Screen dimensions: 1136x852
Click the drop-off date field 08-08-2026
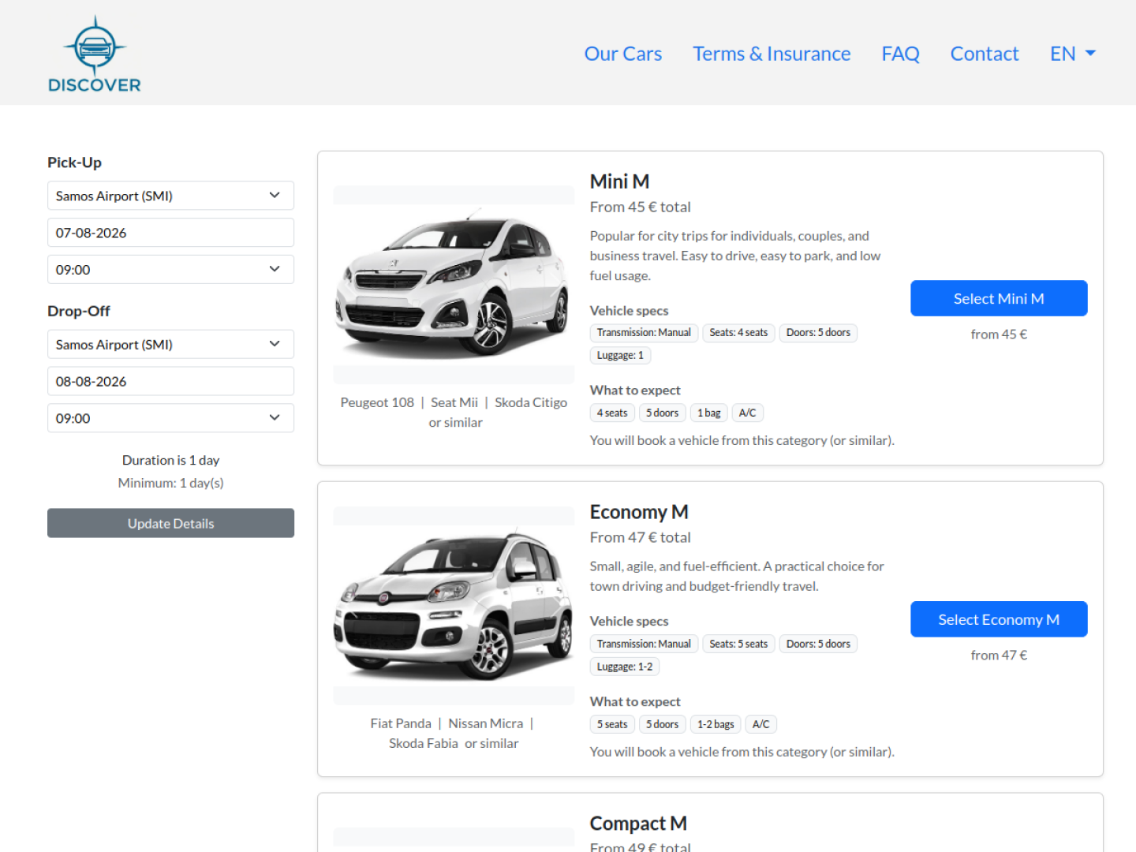tap(170, 381)
